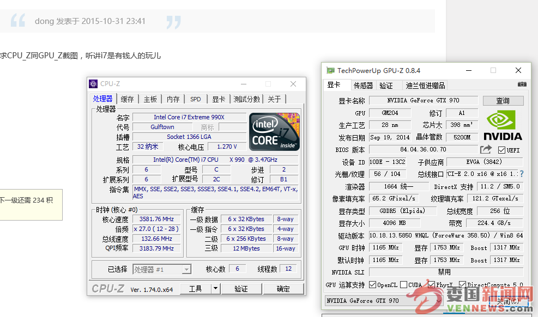Image resolution: width=538 pixels, height=317 pixels.
Task: Click the 1664 统一 shaders value
Action: pos(398,186)
